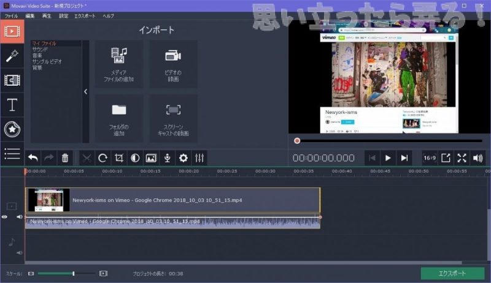This screenshot has height=283, width=491.
Task: Record voiceover with the microphone icon
Action: (x=167, y=158)
